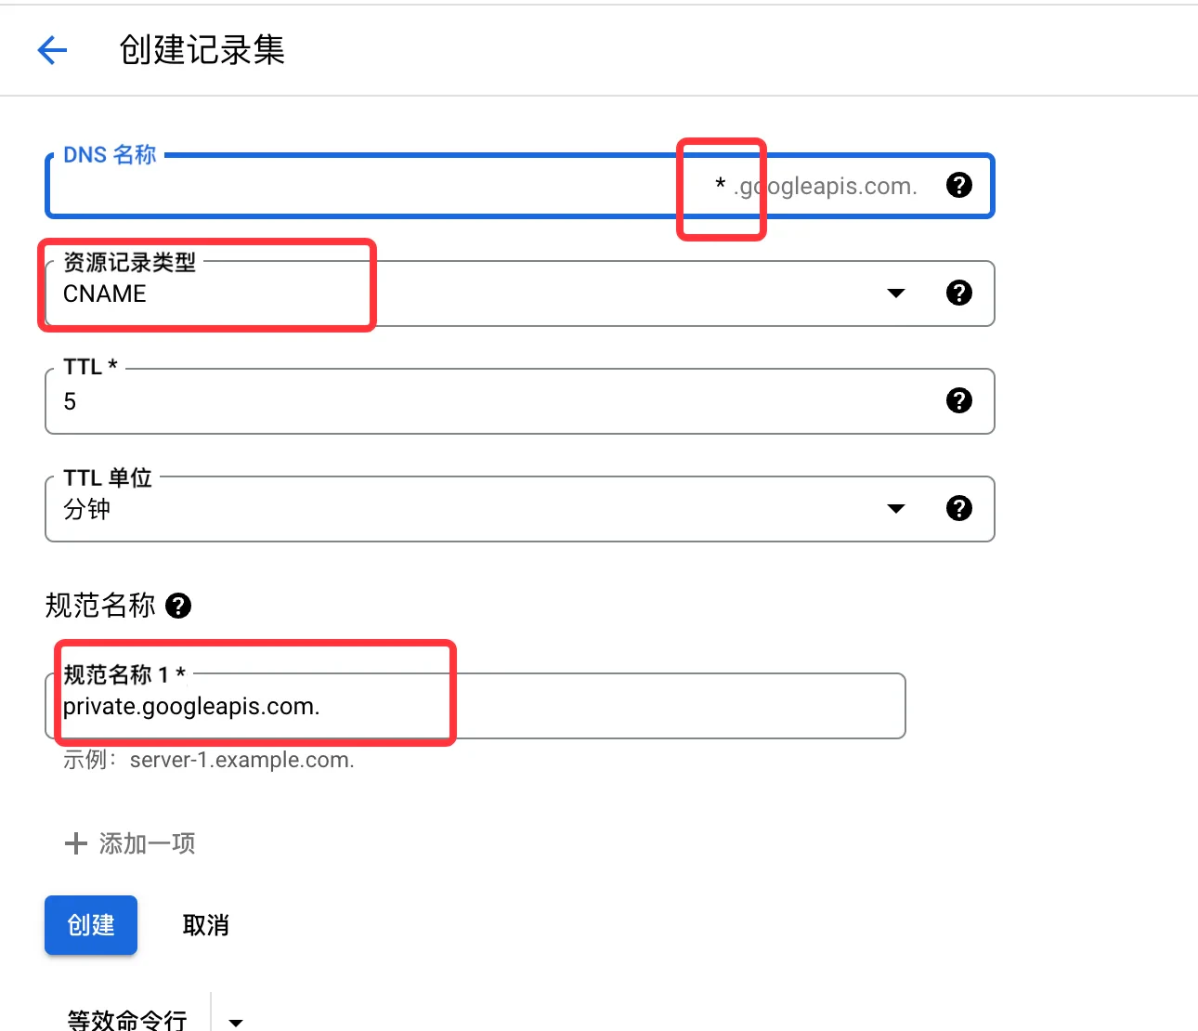This screenshot has width=1198, height=1031.
Task: Click the .googleapis.com. suffix text
Action: [825, 186]
